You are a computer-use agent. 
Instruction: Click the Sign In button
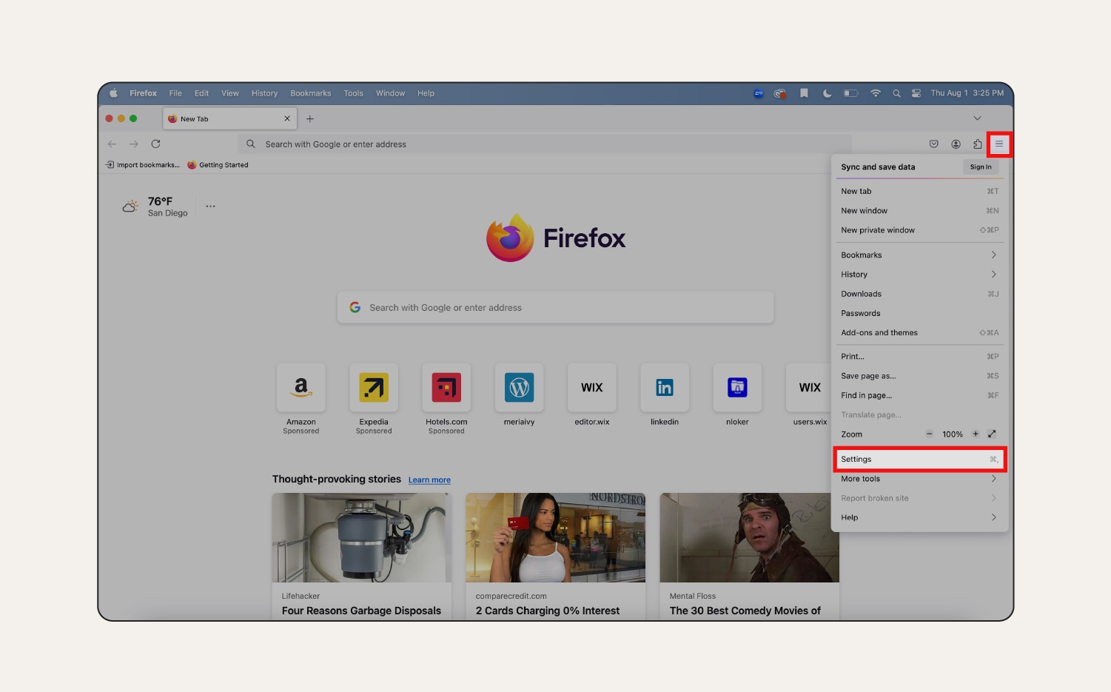pos(980,167)
